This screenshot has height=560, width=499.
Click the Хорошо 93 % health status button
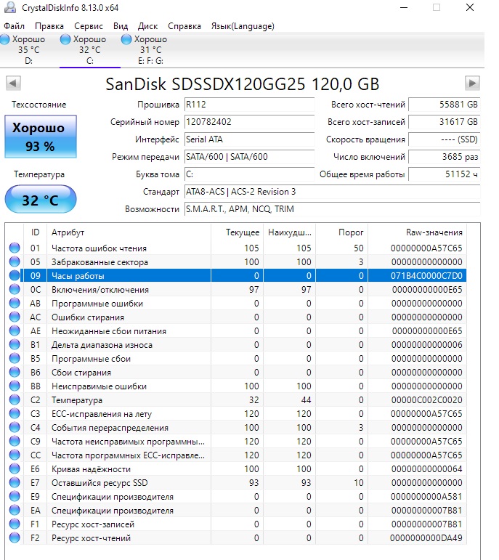(41, 137)
